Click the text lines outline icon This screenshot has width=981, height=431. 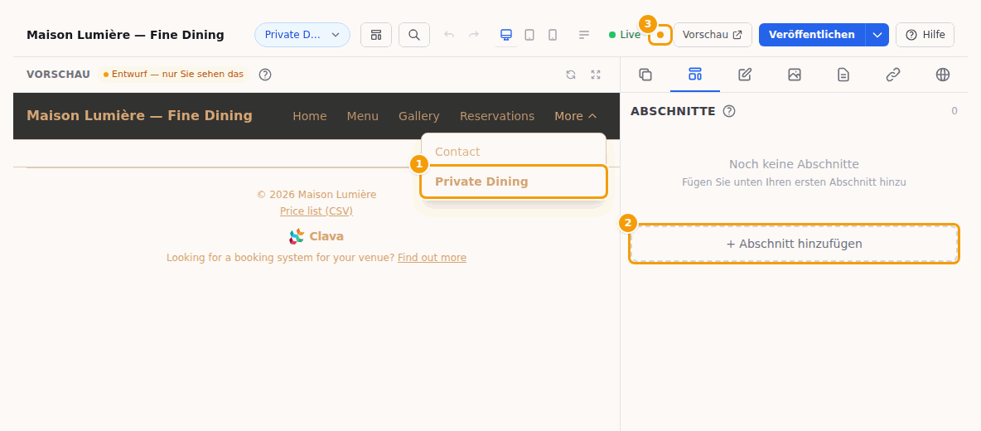coord(584,35)
